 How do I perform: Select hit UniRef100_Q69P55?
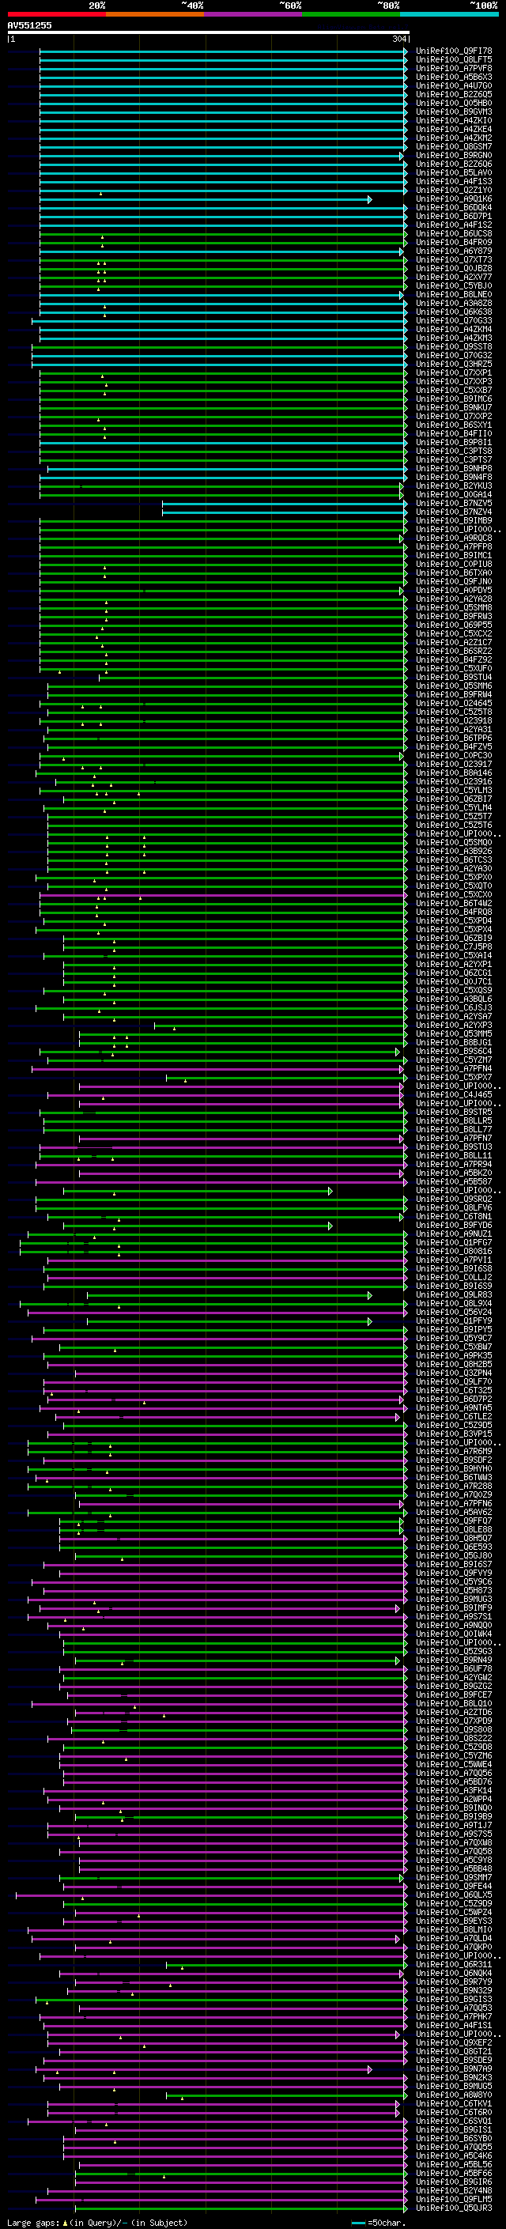coord(454,625)
